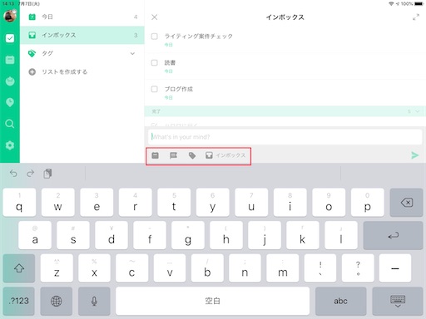Image resolution: width=426 pixels, height=319 pixels.
Task: Tap the q key
Action: point(19,203)
